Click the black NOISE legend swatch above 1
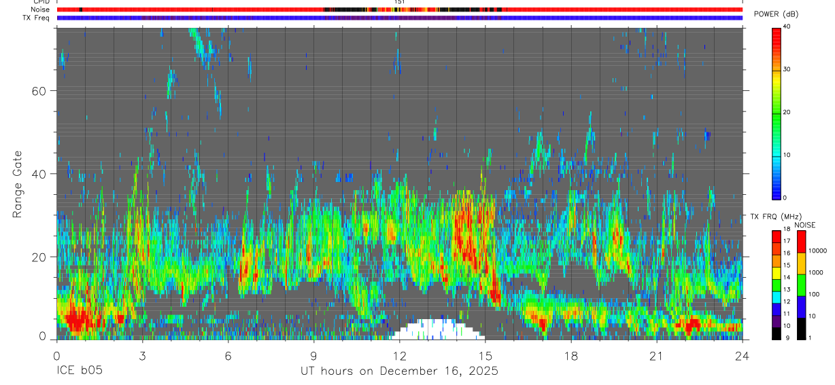835x385 pixels. coord(800,328)
